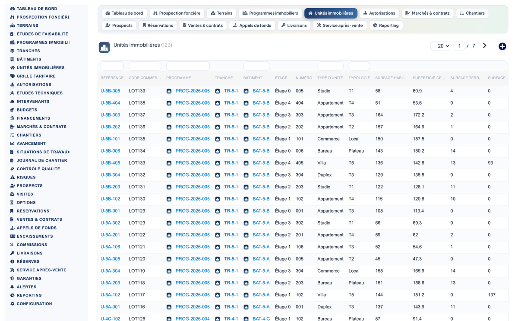This screenshot has width=518, height=321.
Task: Click the Avancement chart icon in sidebar
Action: [x=13, y=143]
